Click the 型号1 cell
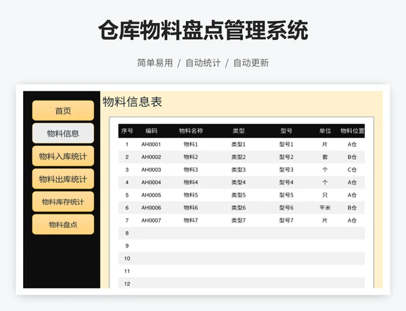 pos(286,145)
